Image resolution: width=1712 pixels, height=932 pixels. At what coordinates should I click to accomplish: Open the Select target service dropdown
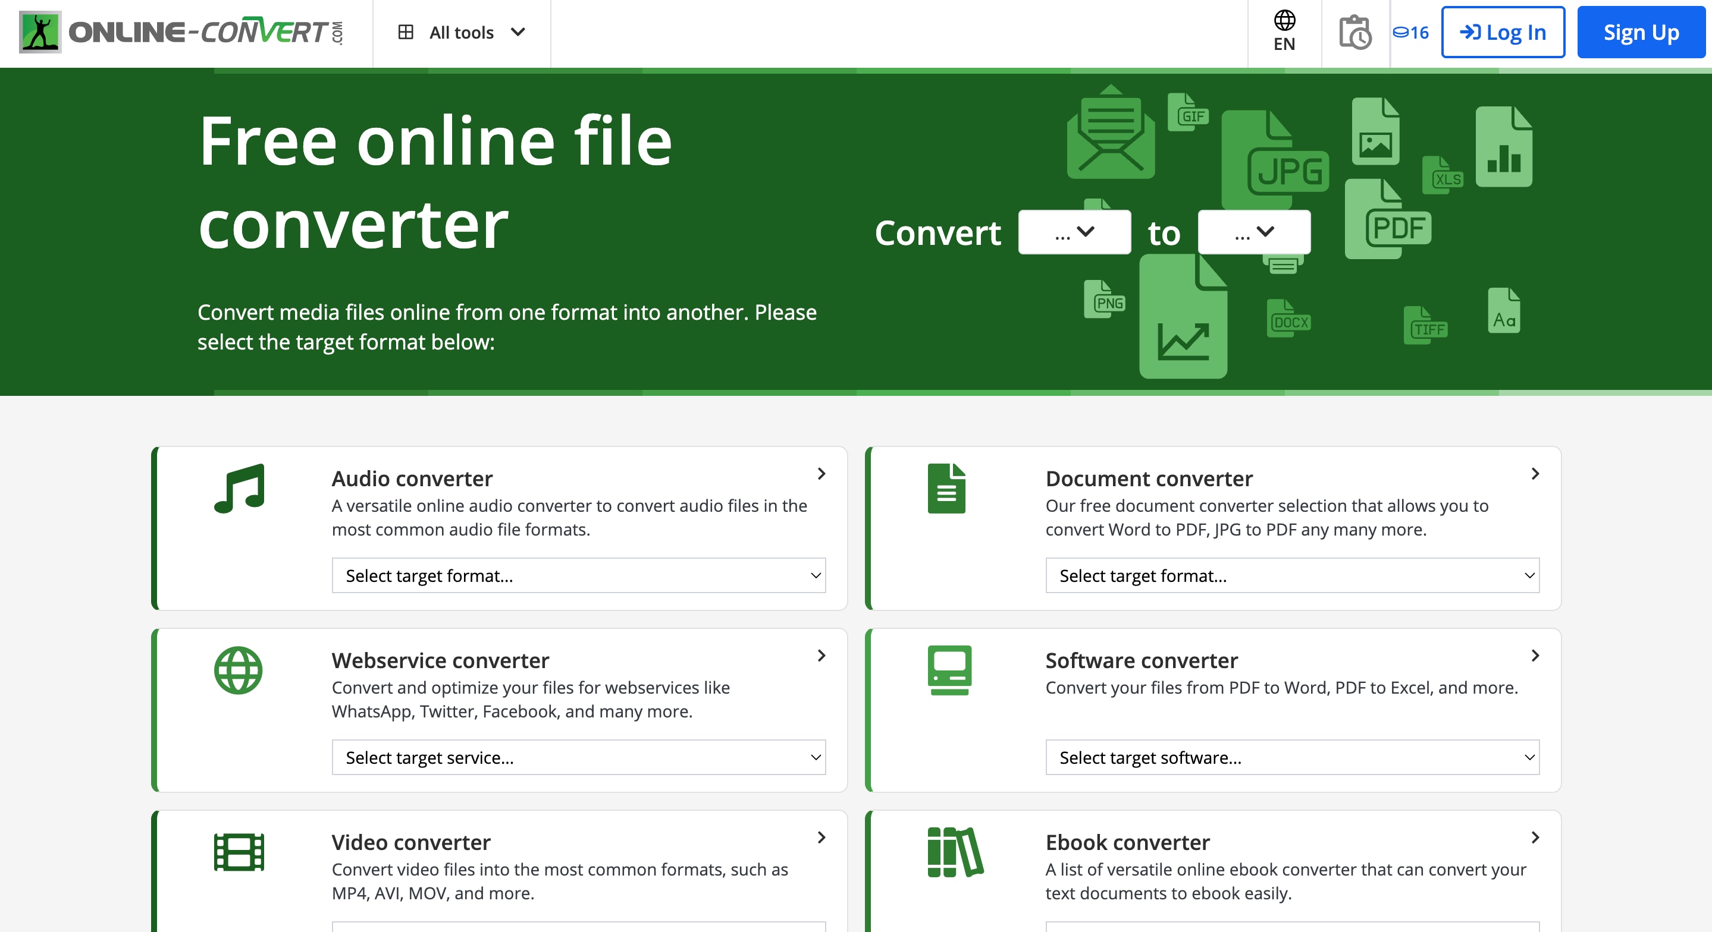(x=578, y=757)
